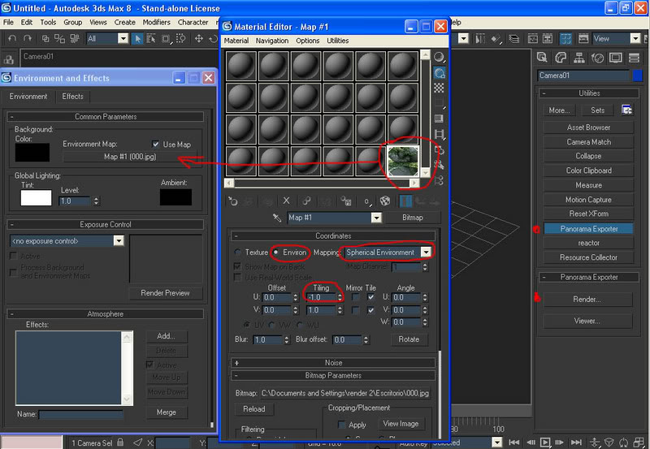This screenshot has width=650, height=449.
Task: Click the Map #1 (000.jpg) environment map button
Action: 130,157
